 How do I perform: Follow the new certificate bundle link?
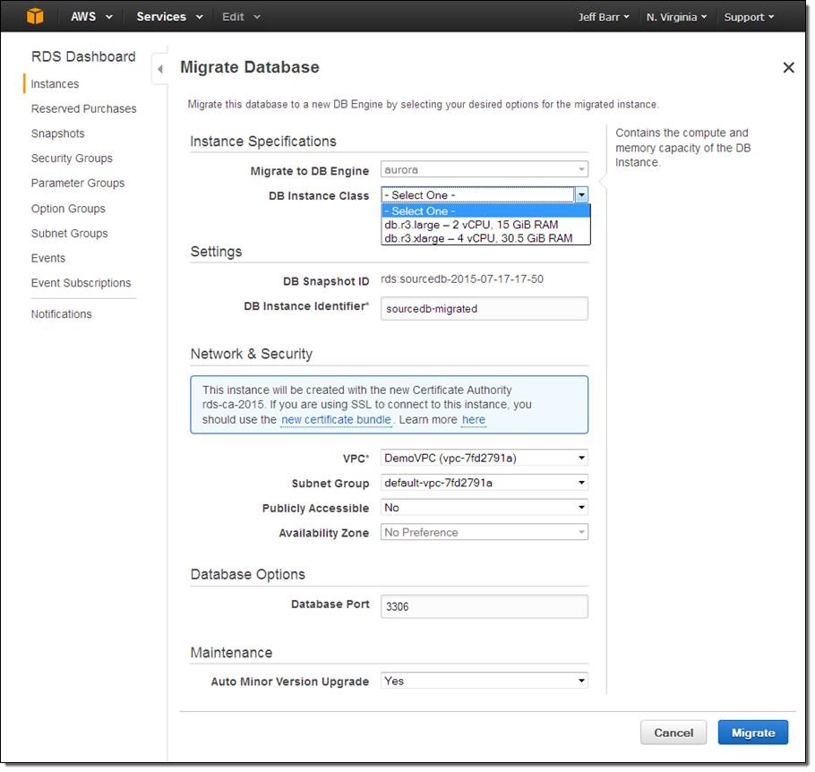[336, 420]
